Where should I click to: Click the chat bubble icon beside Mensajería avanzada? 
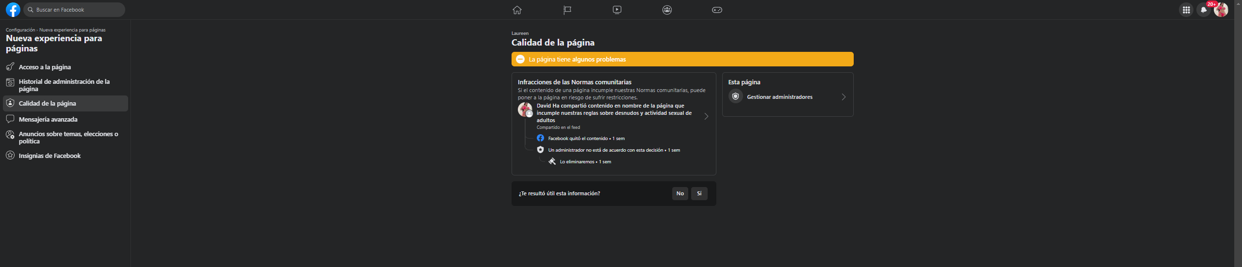(x=10, y=119)
